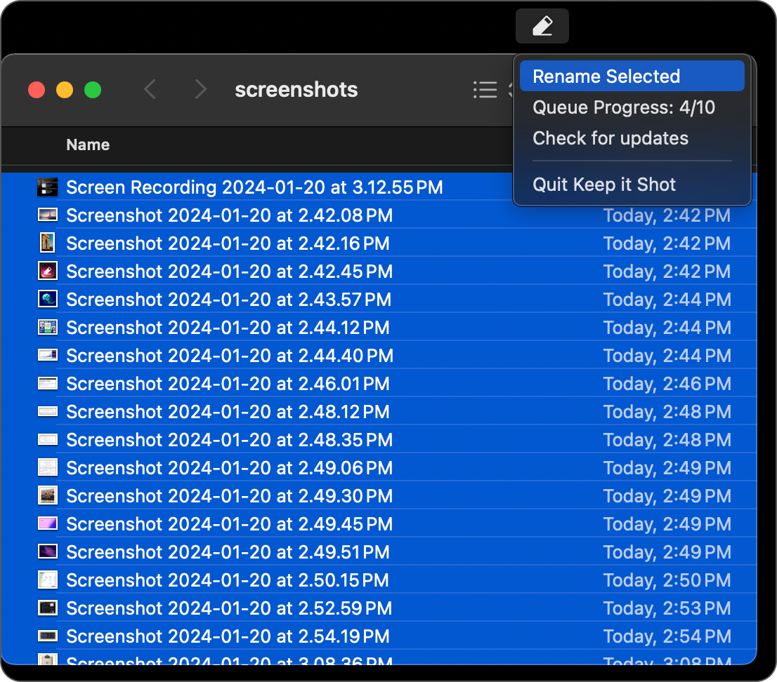This screenshot has width=777, height=682.
Task: Select Screenshot 2024-01-20 at 2.54.19 PM file
Action: click(x=228, y=636)
